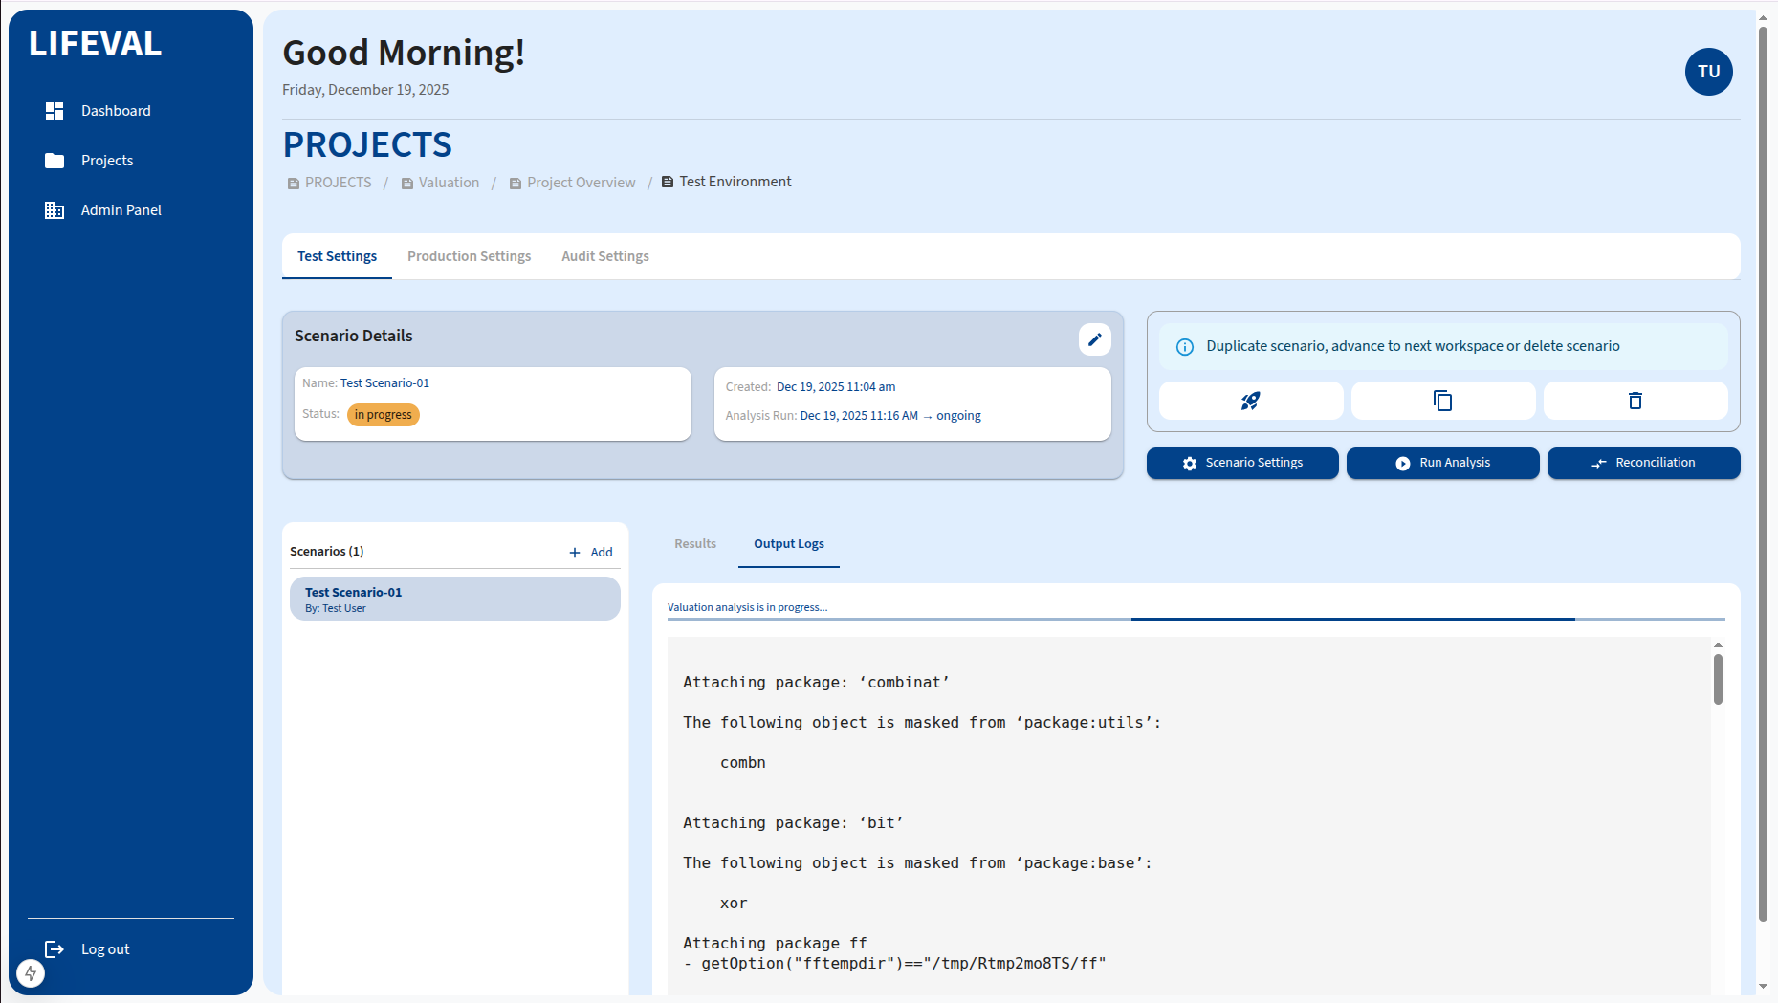Click the info icon in the duplicate scenario banner

click(1185, 346)
